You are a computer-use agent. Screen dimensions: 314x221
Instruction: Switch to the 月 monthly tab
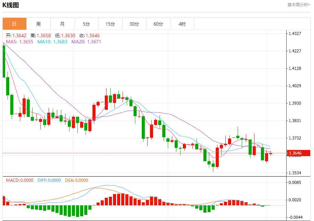click(x=62, y=24)
